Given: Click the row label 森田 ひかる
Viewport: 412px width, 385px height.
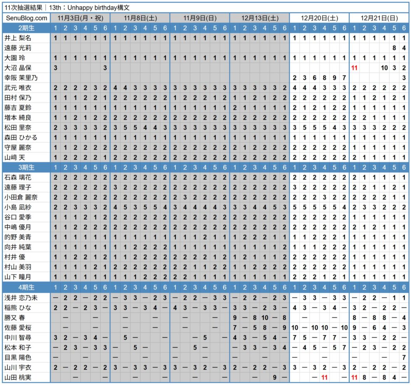Looking at the screenshot, I should pos(21,138).
